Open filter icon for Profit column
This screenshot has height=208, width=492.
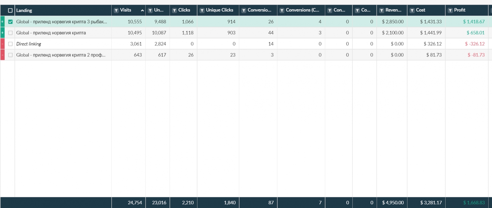click(x=450, y=10)
